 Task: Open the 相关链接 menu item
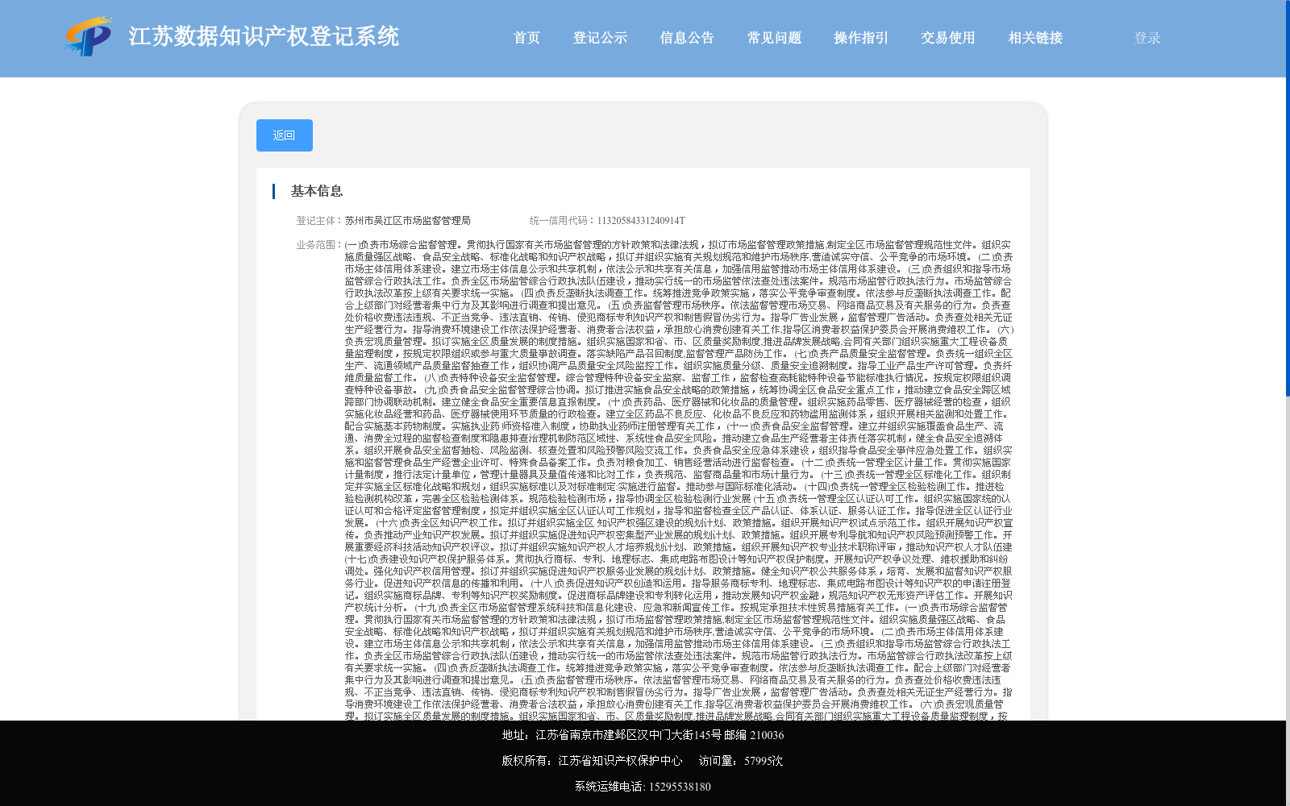pyautogui.click(x=1036, y=38)
